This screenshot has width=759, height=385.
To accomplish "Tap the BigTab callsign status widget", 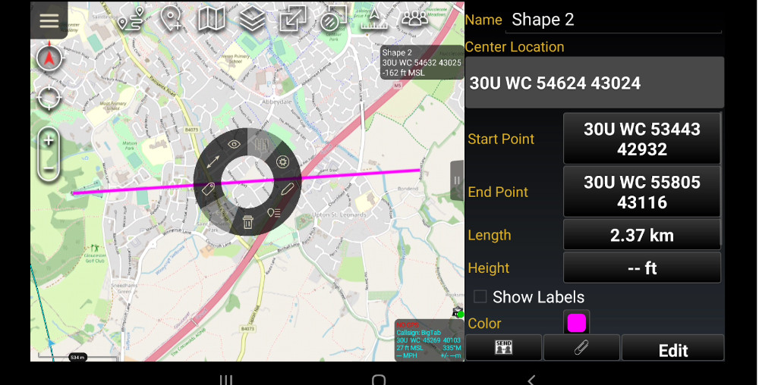I will point(429,340).
